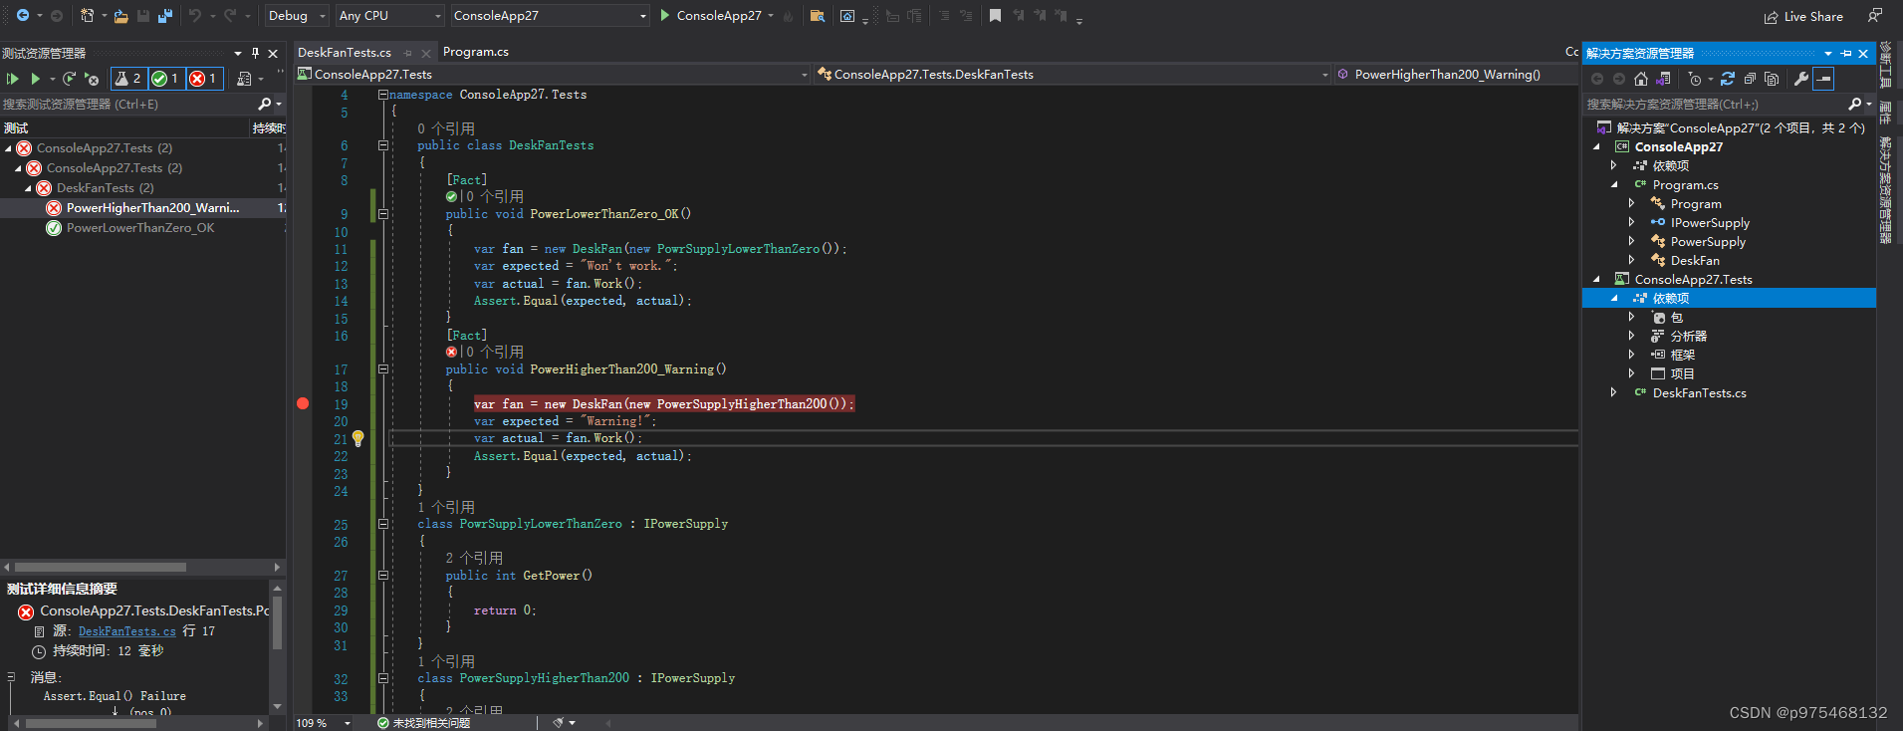Click the Solution Explorer home icon
The width and height of the screenshot is (1903, 731).
[x=1641, y=79]
